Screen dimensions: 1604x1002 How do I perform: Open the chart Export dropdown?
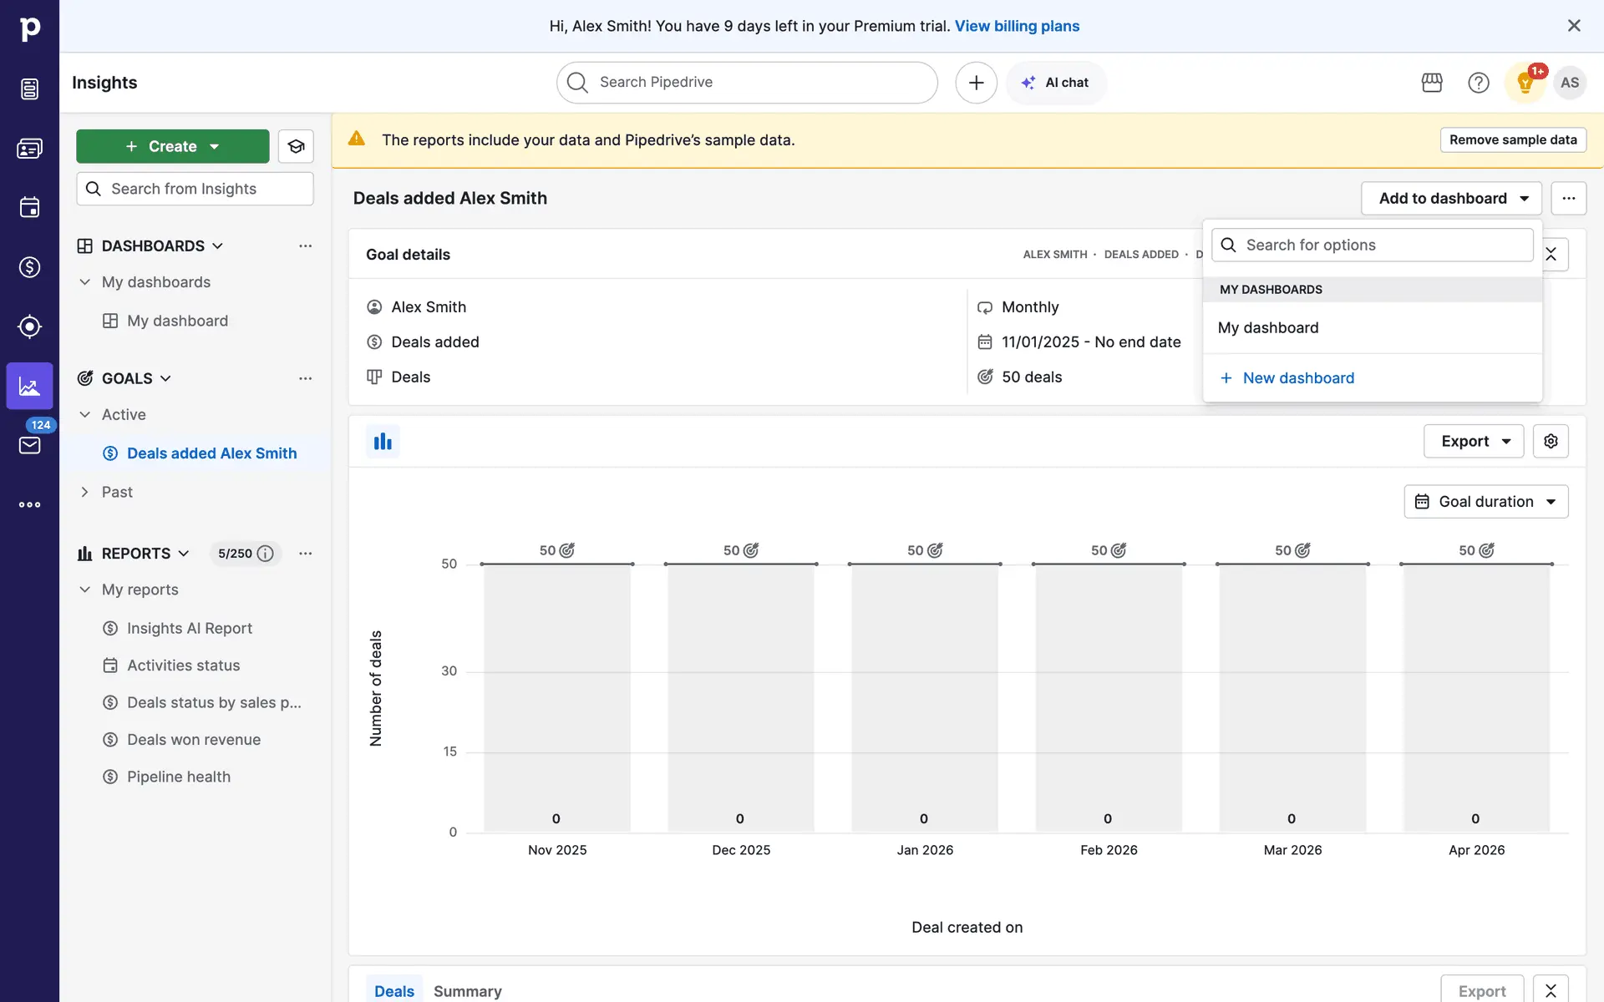tap(1474, 441)
